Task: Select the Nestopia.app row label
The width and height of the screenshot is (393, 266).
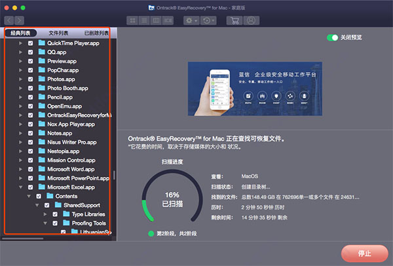Action: tap(64, 151)
